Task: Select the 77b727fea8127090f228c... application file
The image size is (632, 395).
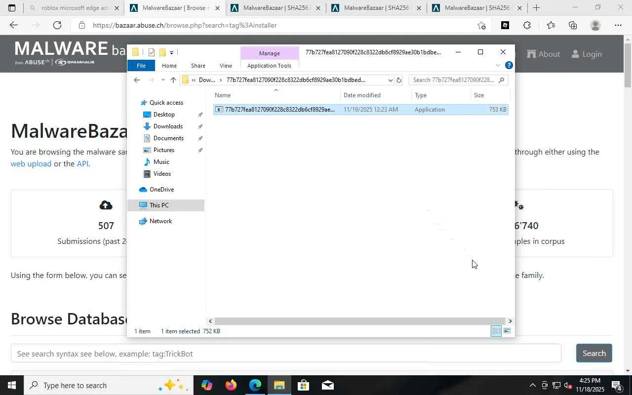Action: [361, 110]
